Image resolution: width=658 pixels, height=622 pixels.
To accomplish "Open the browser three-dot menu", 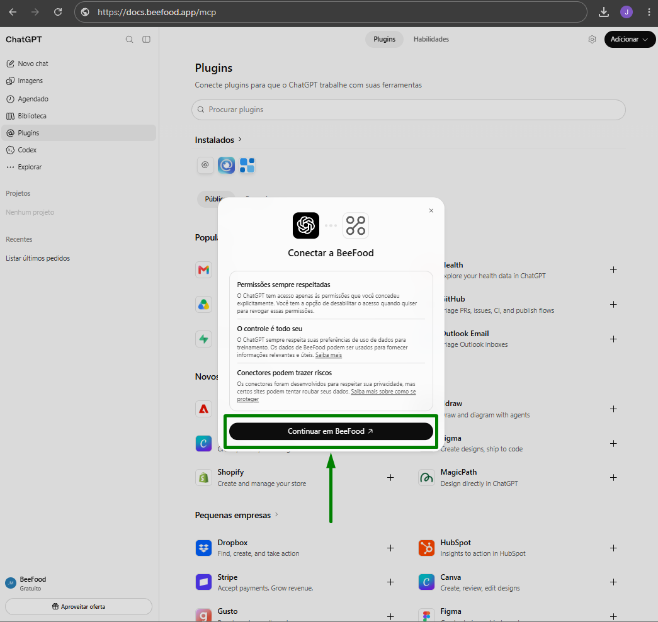I will [x=649, y=12].
